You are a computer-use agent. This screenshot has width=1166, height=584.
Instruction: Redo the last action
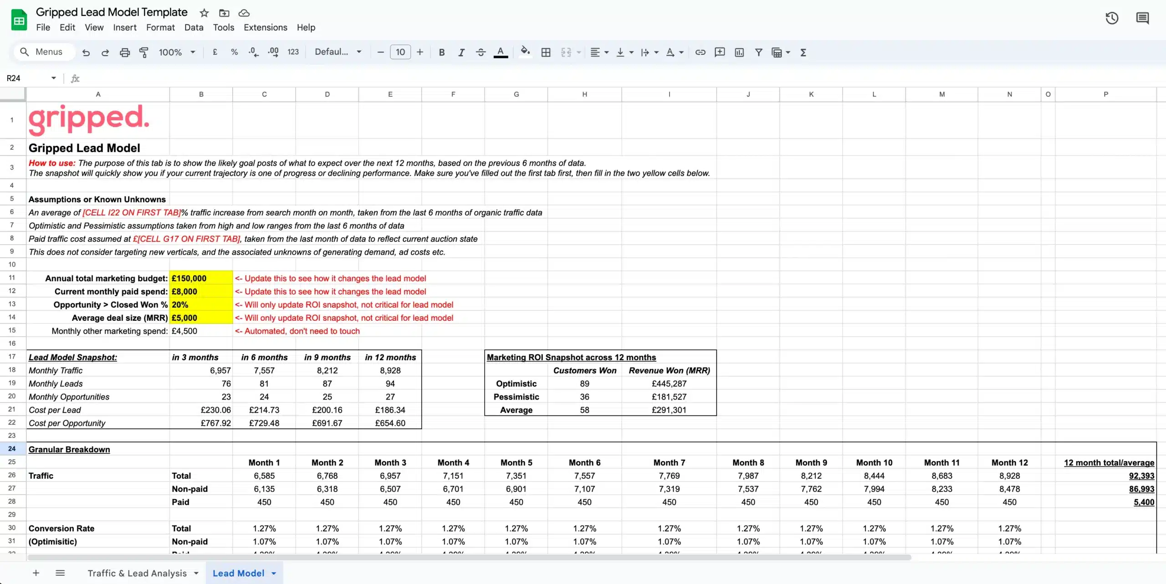pos(105,52)
